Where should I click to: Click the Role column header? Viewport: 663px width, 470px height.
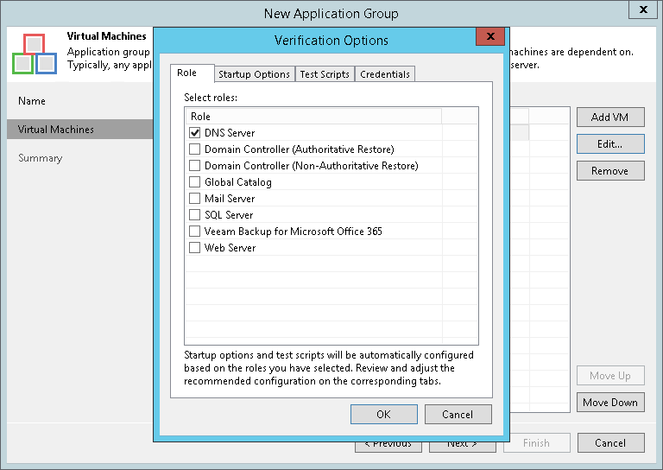[x=313, y=117]
